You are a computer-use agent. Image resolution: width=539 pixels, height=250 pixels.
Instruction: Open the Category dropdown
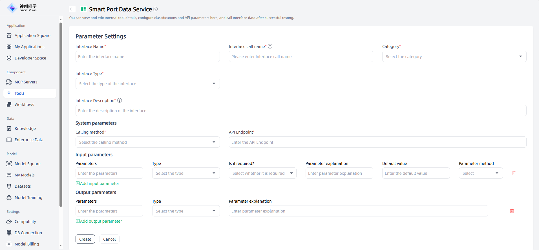(454, 56)
